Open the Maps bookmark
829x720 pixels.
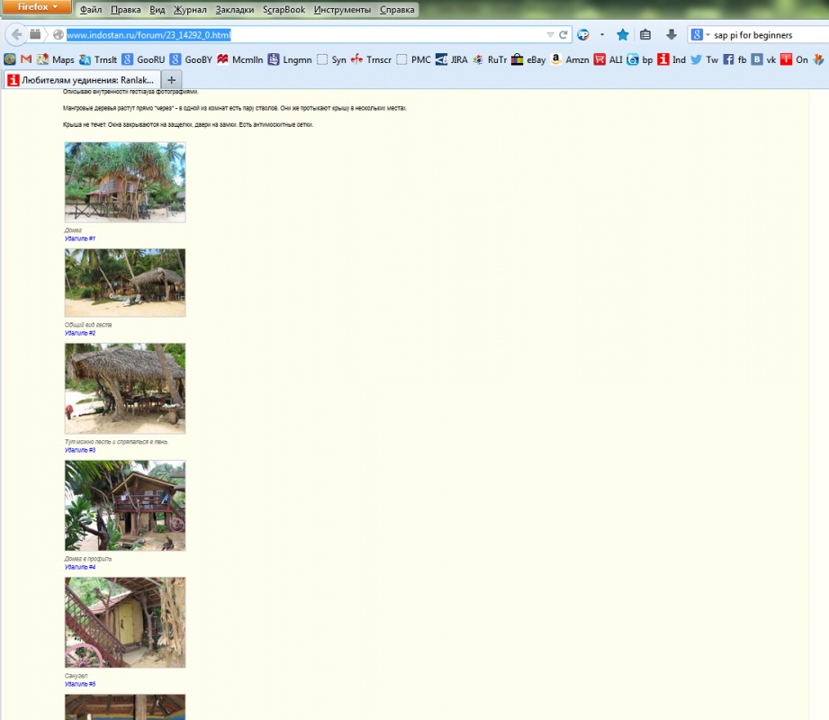(55, 60)
